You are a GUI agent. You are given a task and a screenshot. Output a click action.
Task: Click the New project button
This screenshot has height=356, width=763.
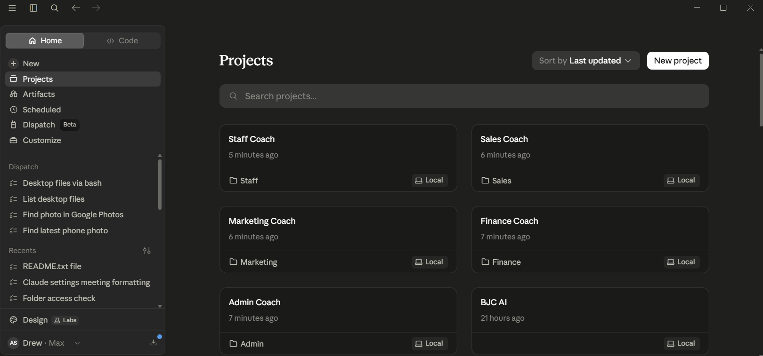point(678,61)
